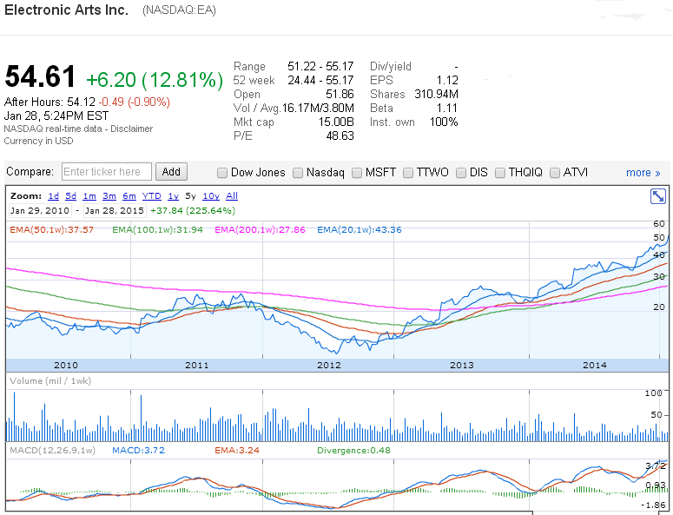Choose the YTD zoom range
The image size is (673, 515).
pyautogui.click(x=151, y=196)
